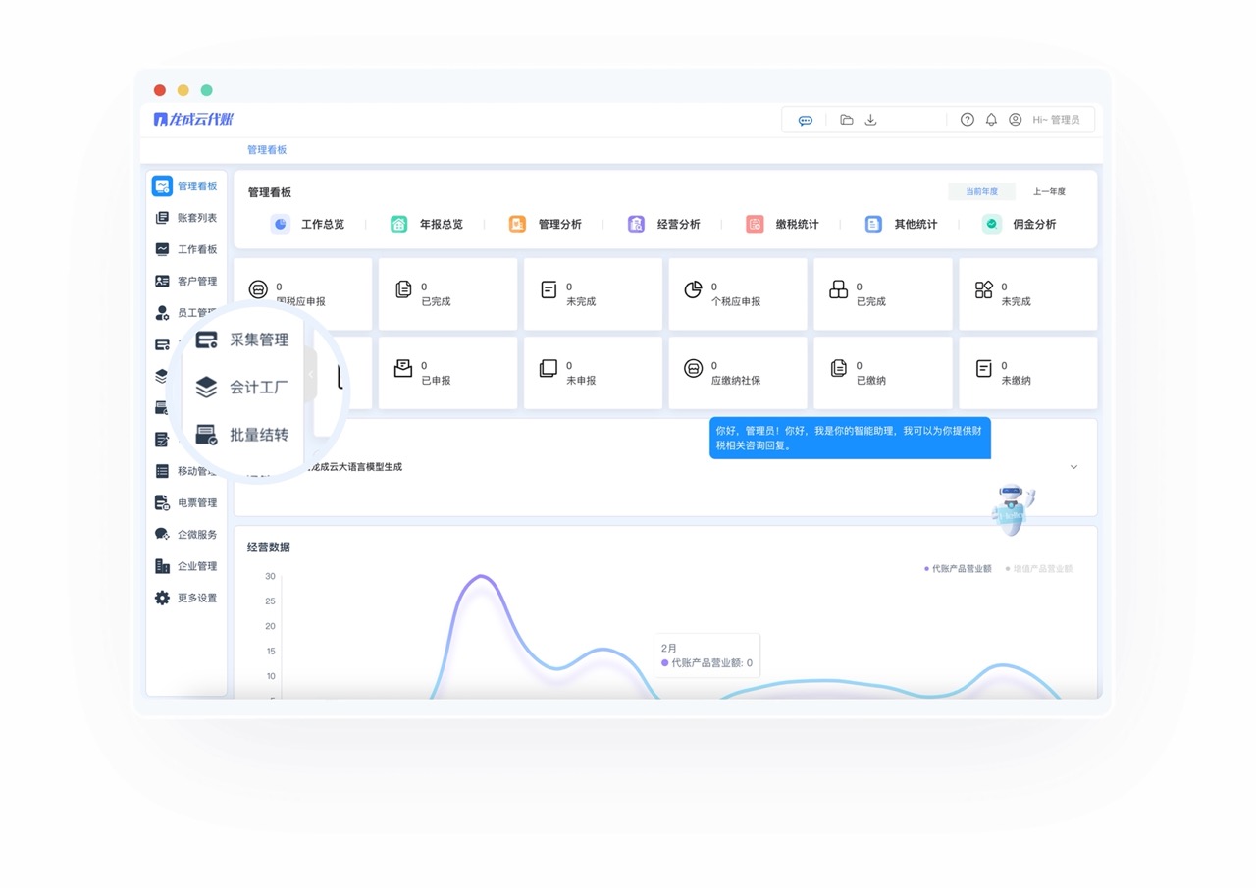Click the macOS yellow minimize window button
The width and height of the screenshot is (1256, 888).
pyautogui.click(x=183, y=90)
